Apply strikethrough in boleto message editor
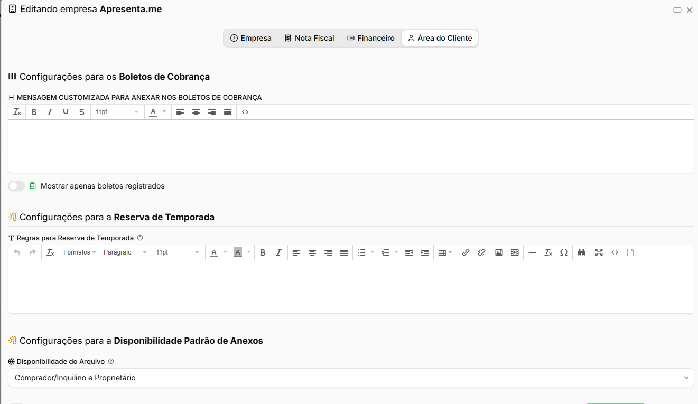This screenshot has width=698, height=404. point(81,112)
